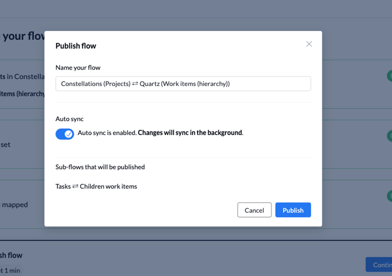This screenshot has width=392, height=276.
Task: Click the bottom green status icon at right edge
Action: (390, 196)
